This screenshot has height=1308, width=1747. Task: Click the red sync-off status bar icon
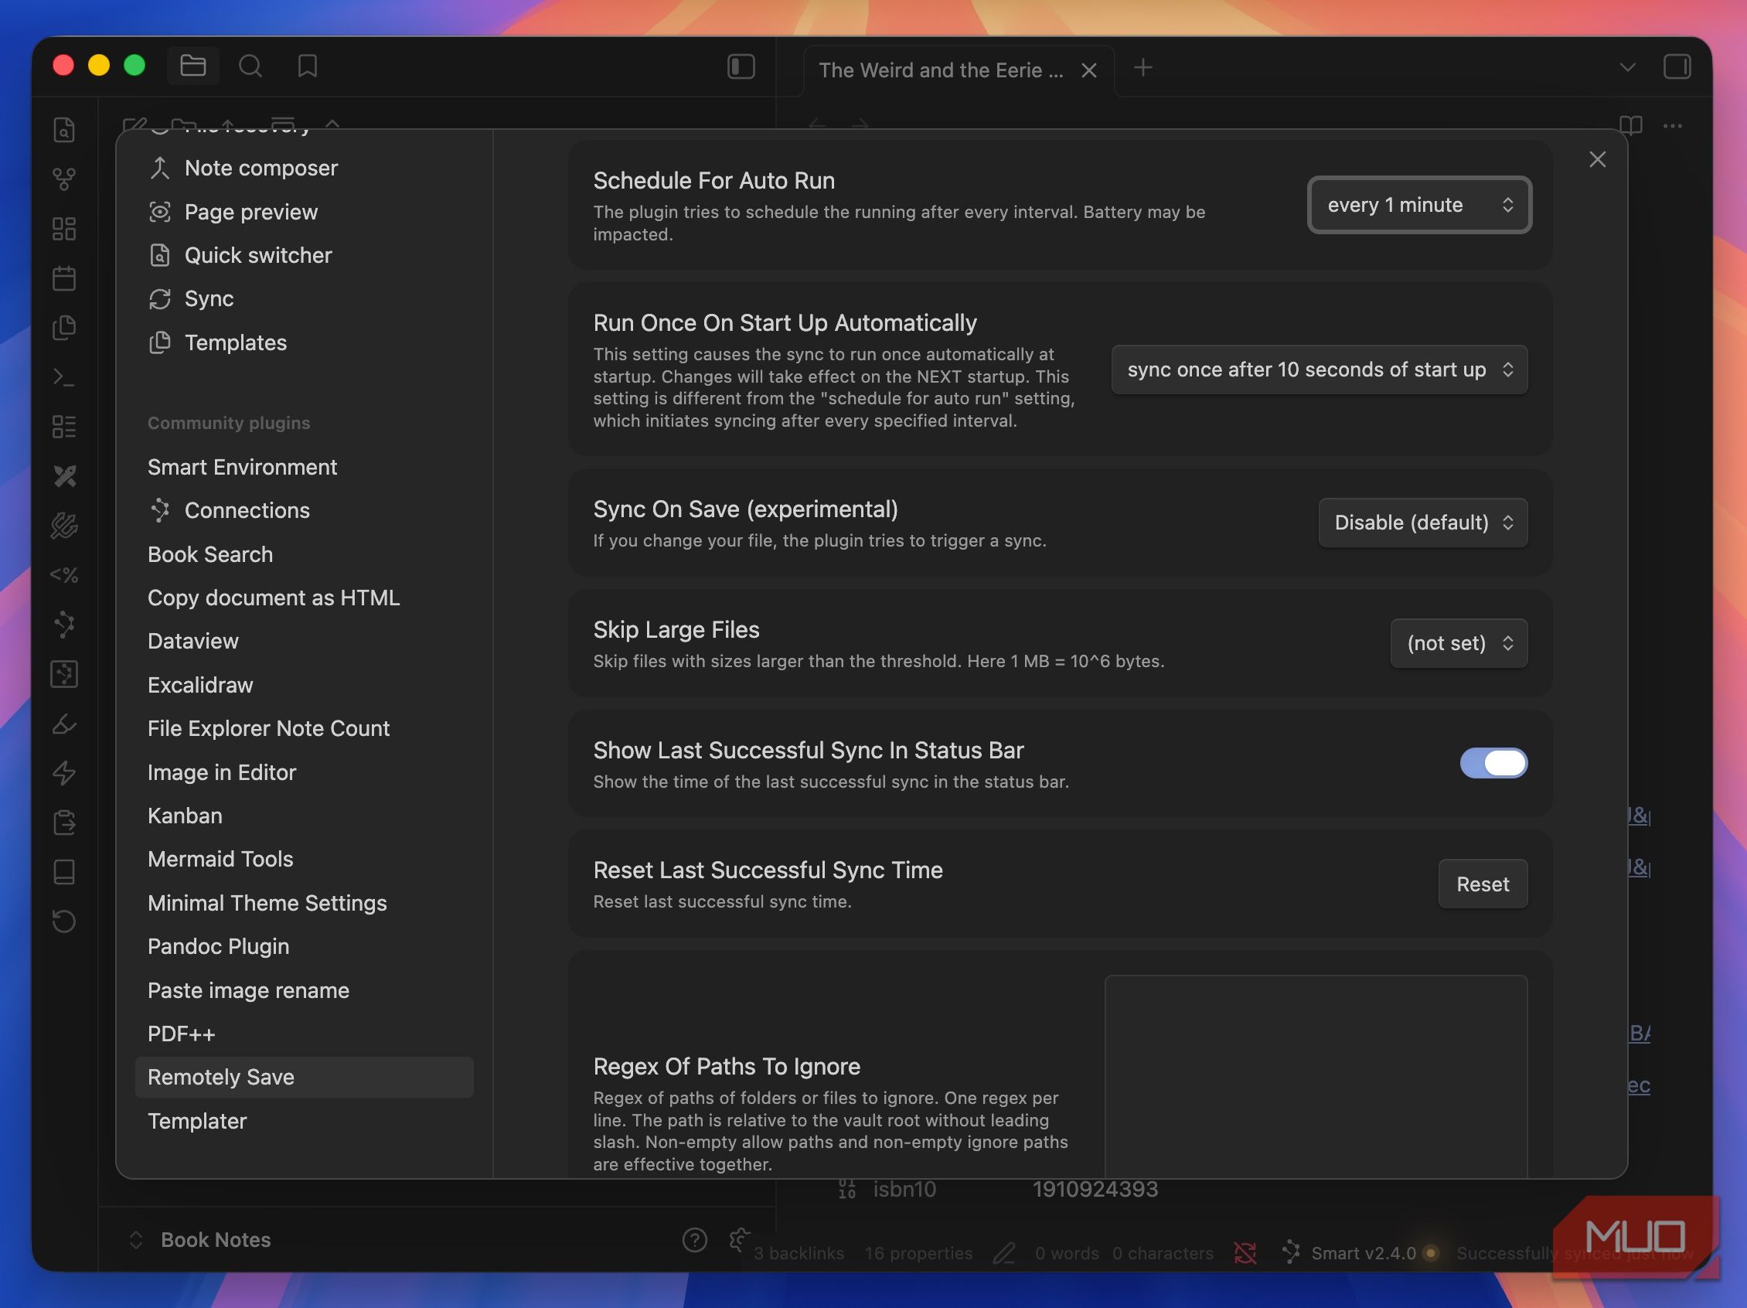click(x=1245, y=1252)
